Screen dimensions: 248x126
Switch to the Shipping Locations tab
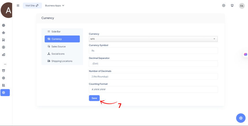pyautogui.click(x=62, y=61)
